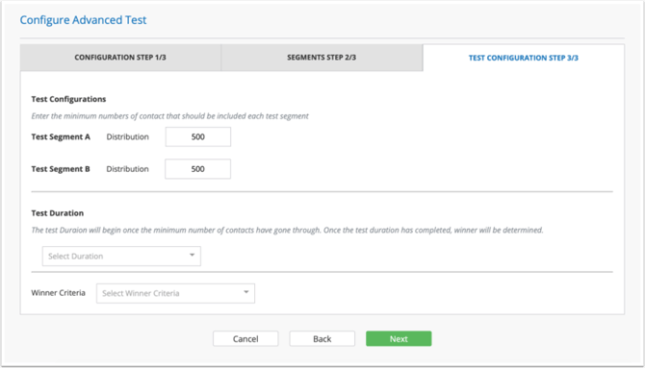Click the green Next button
The image size is (645, 368).
pos(399,339)
